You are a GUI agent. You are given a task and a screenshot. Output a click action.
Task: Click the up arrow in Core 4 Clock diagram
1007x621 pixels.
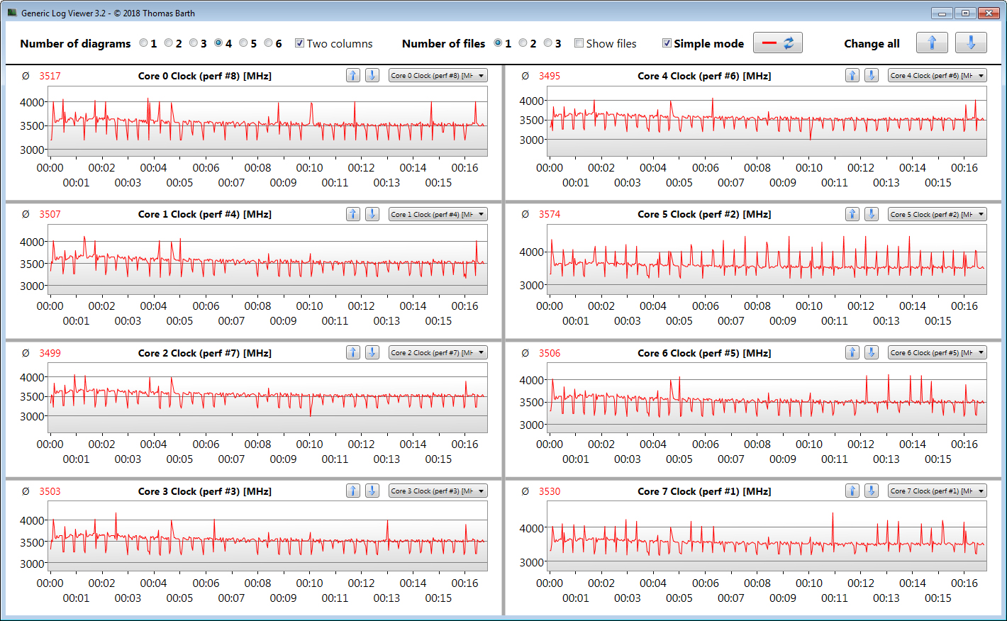(852, 75)
